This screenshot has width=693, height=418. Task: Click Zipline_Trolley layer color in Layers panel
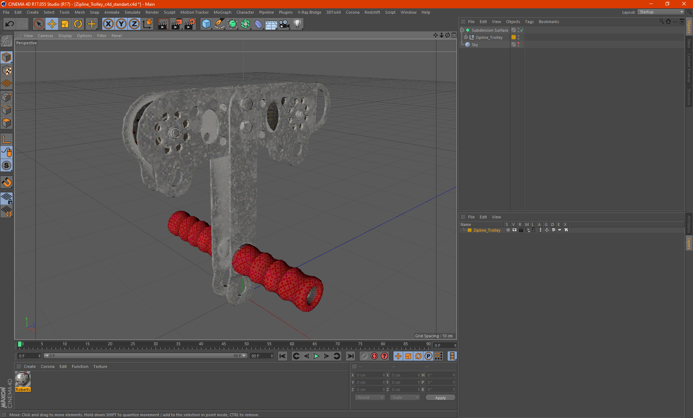coord(470,230)
